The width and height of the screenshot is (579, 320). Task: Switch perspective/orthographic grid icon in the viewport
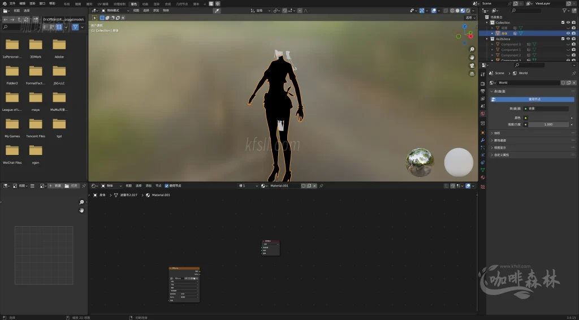coord(472,74)
